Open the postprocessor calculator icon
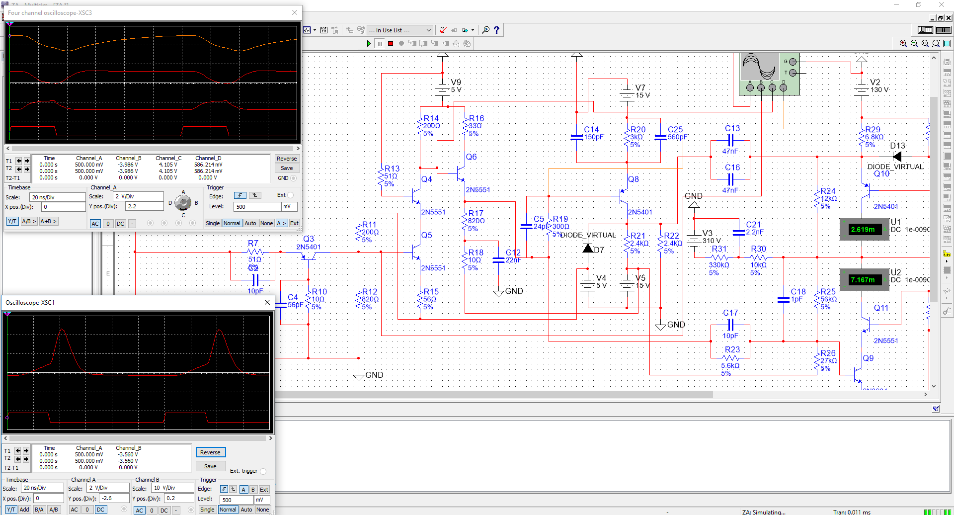 [324, 30]
